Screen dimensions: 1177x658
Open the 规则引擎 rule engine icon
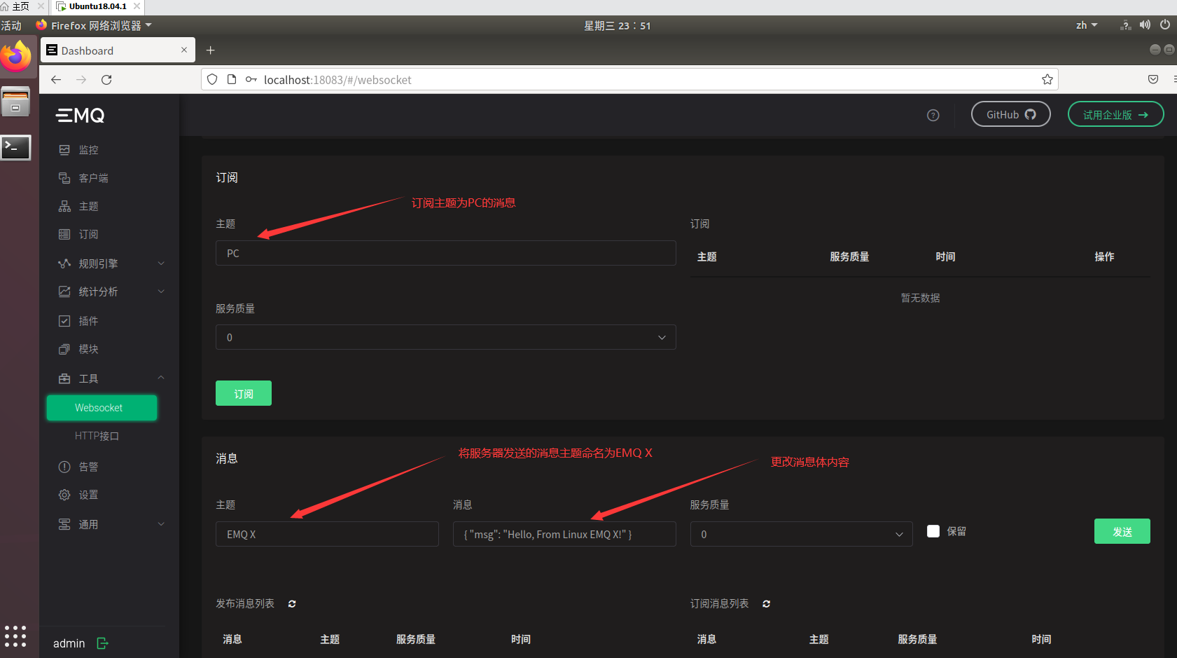[64, 263]
